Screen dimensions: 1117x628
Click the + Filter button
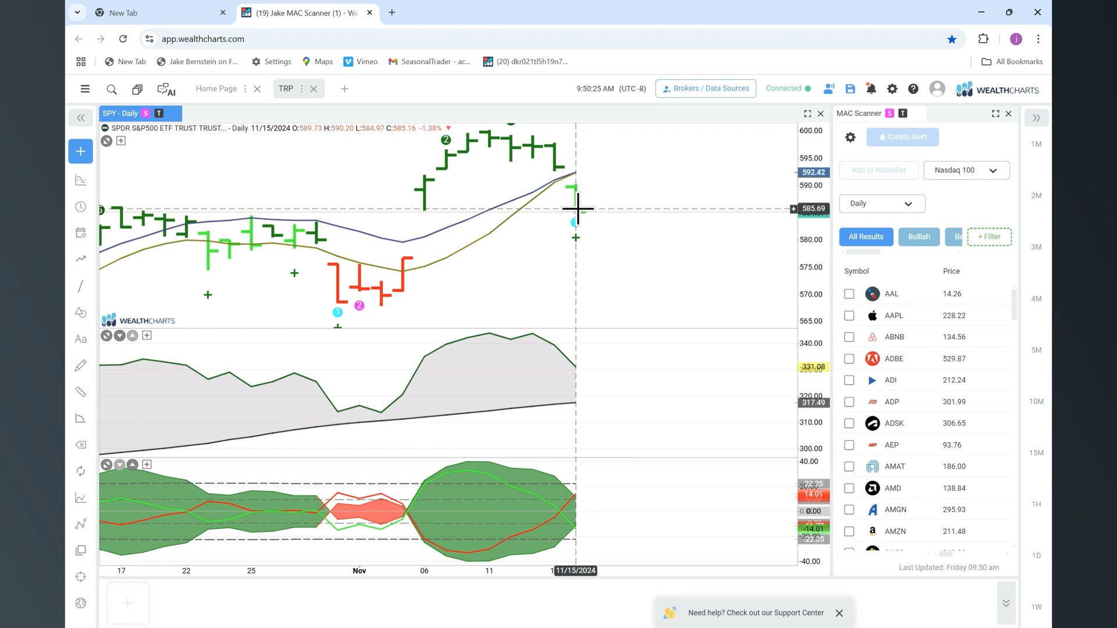989,237
